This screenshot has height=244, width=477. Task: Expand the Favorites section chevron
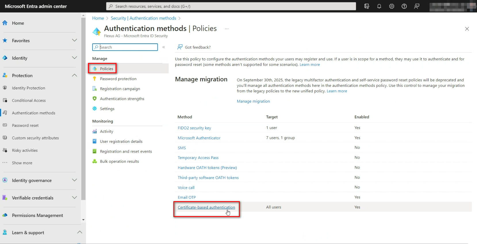coord(74,40)
